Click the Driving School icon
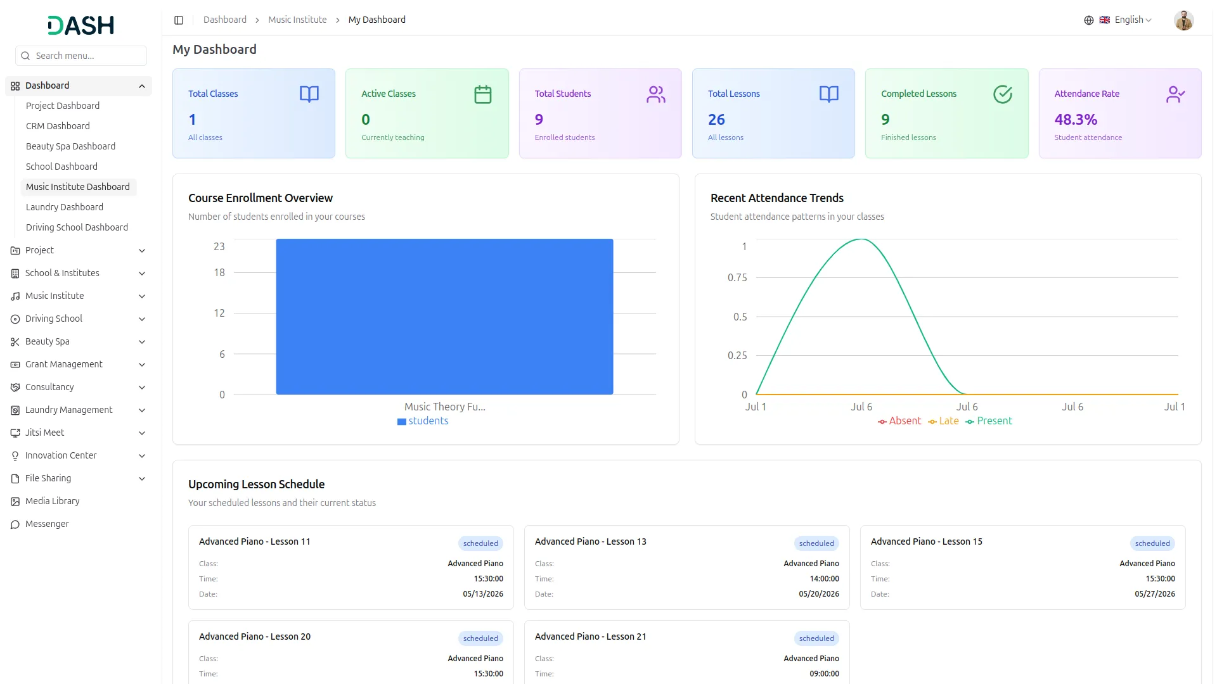Viewport: 1217px width, 684px height. pyautogui.click(x=15, y=319)
